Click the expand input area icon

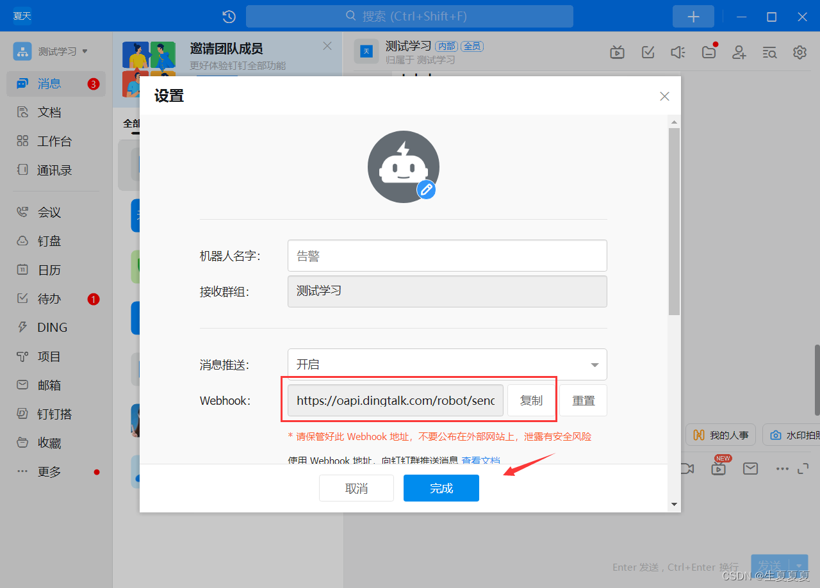[x=803, y=469]
